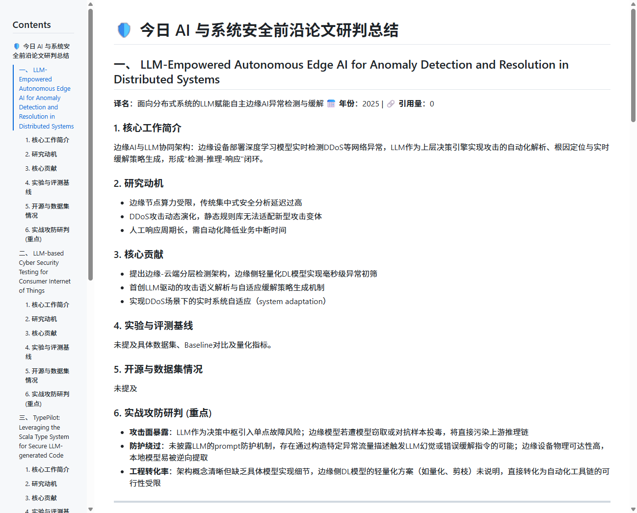Viewport: 637px width, 513px height.
Task: Click the paperclip icon before 引用量
Action: 391,103
